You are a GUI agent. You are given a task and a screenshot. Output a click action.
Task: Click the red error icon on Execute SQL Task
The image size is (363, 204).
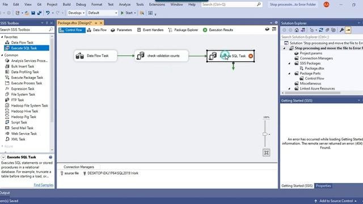click(x=251, y=56)
